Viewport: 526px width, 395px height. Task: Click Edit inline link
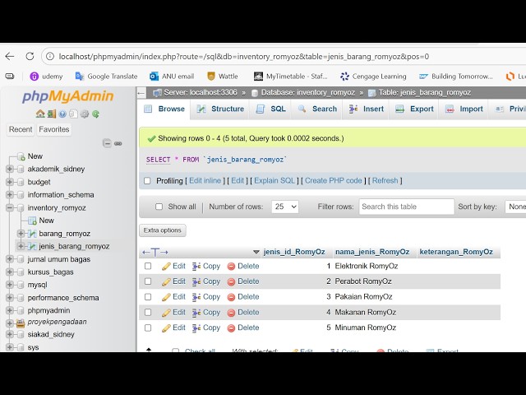point(205,181)
